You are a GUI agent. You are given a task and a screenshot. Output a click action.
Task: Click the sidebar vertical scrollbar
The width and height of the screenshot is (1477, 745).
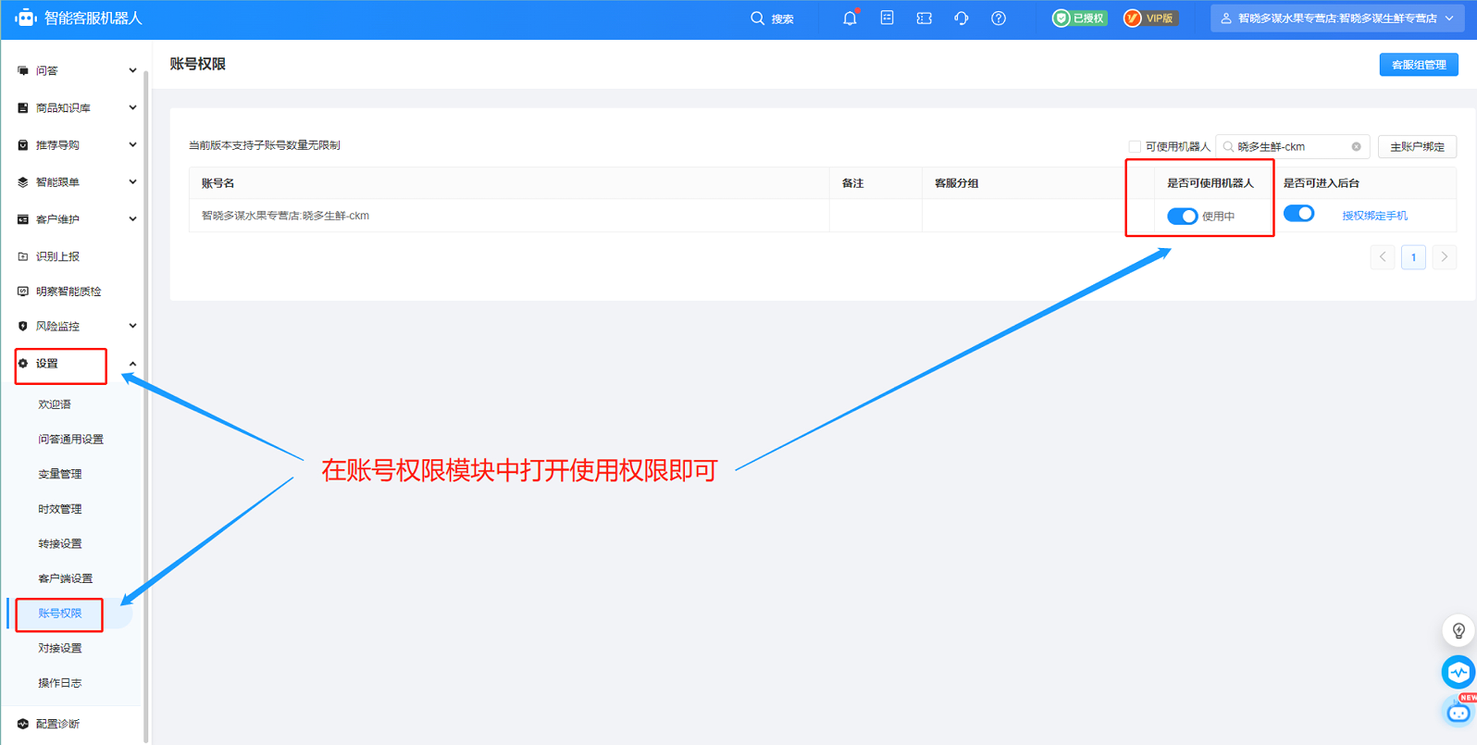(x=146, y=407)
